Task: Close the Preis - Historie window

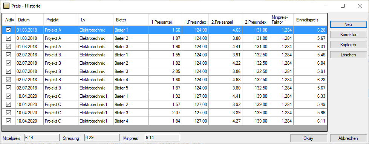Action: tap(360, 6)
